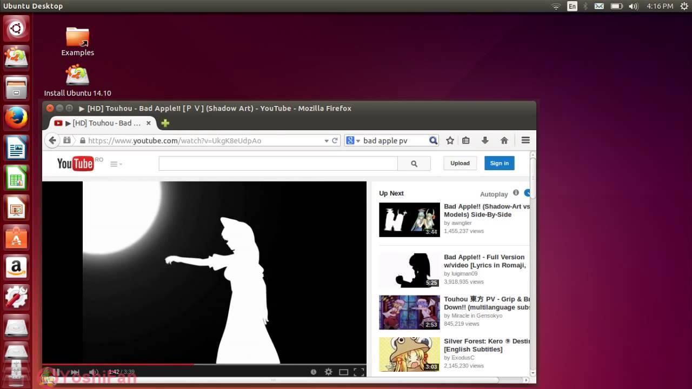Click the YouTube search magnifier button
This screenshot has height=389, width=692.
click(x=414, y=163)
